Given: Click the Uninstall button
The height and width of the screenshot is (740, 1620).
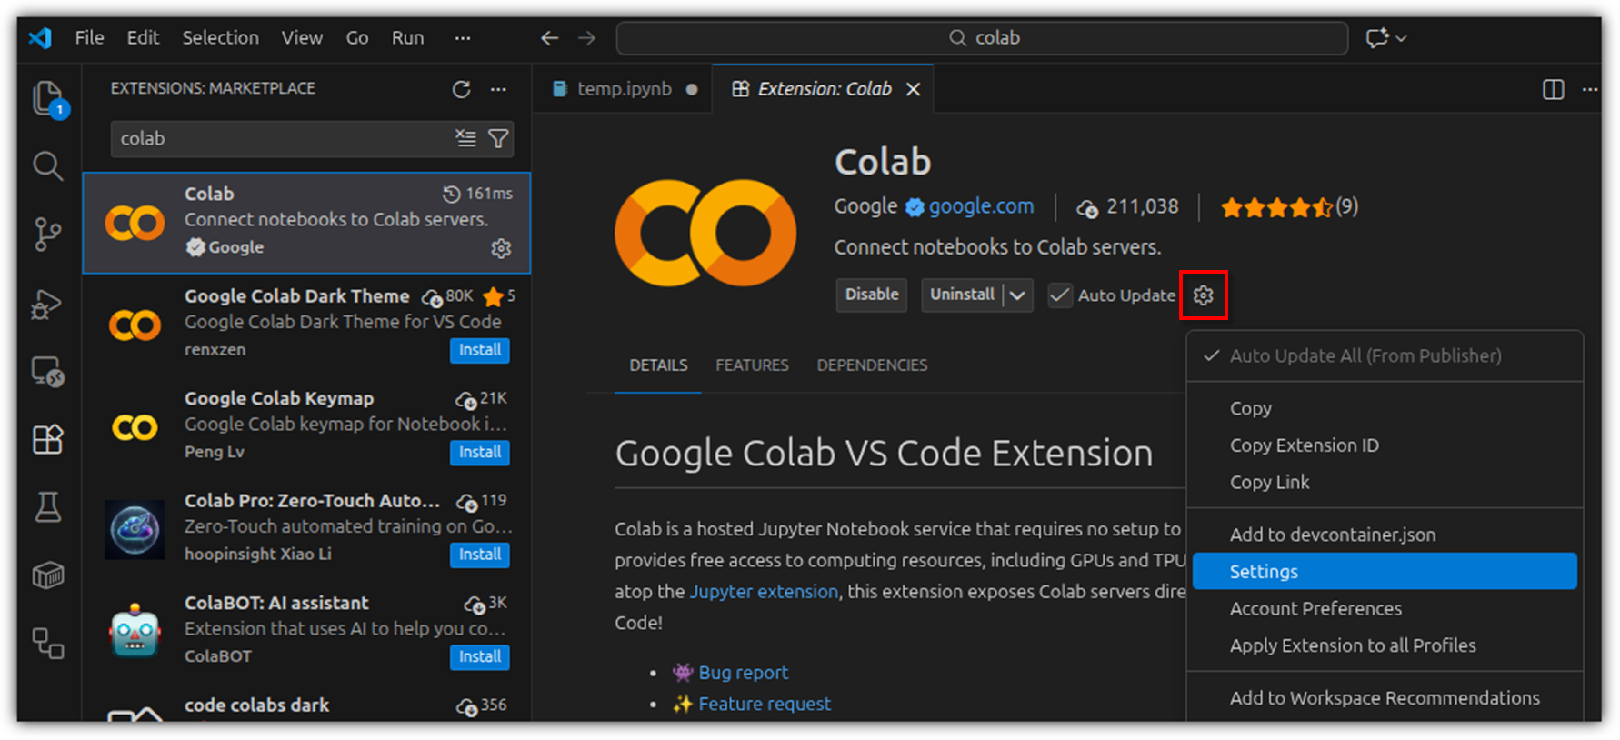Looking at the screenshot, I should [x=963, y=295].
